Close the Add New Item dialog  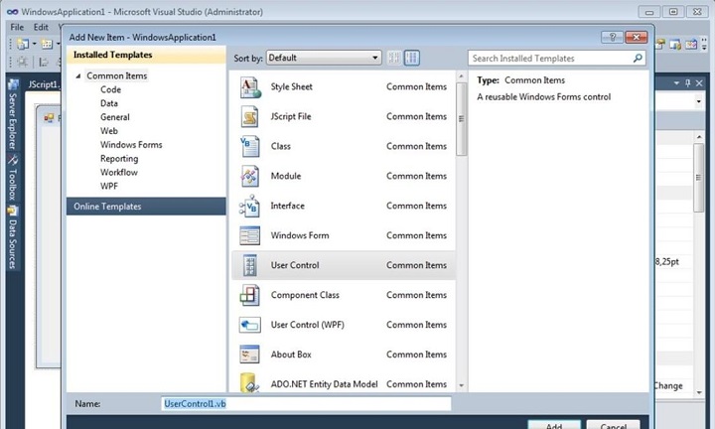637,37
